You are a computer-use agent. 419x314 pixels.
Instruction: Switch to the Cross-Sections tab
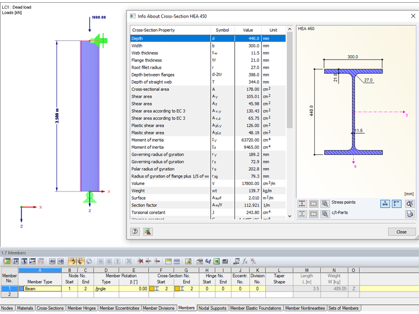click(x=50, y=308)
